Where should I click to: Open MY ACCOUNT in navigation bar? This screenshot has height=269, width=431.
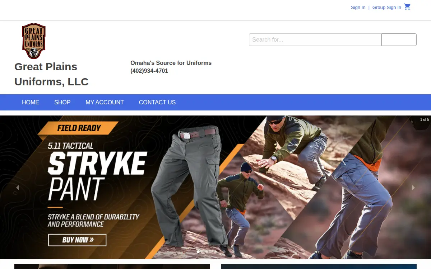[105, 102]
